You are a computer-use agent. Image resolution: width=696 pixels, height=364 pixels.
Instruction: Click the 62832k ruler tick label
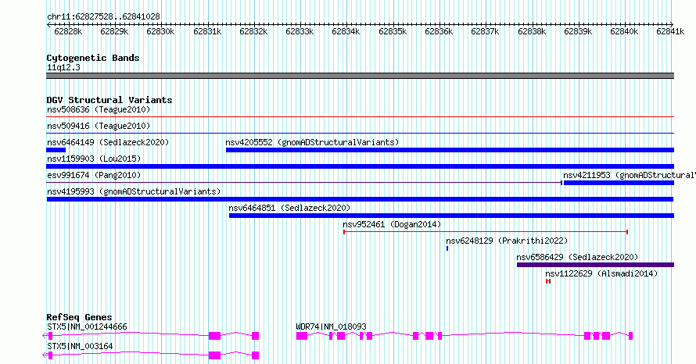click(253, 31)
